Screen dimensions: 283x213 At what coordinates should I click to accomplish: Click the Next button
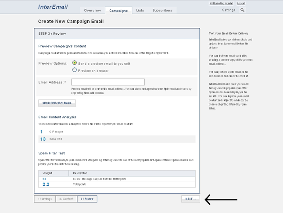click(x=190, y=199)
